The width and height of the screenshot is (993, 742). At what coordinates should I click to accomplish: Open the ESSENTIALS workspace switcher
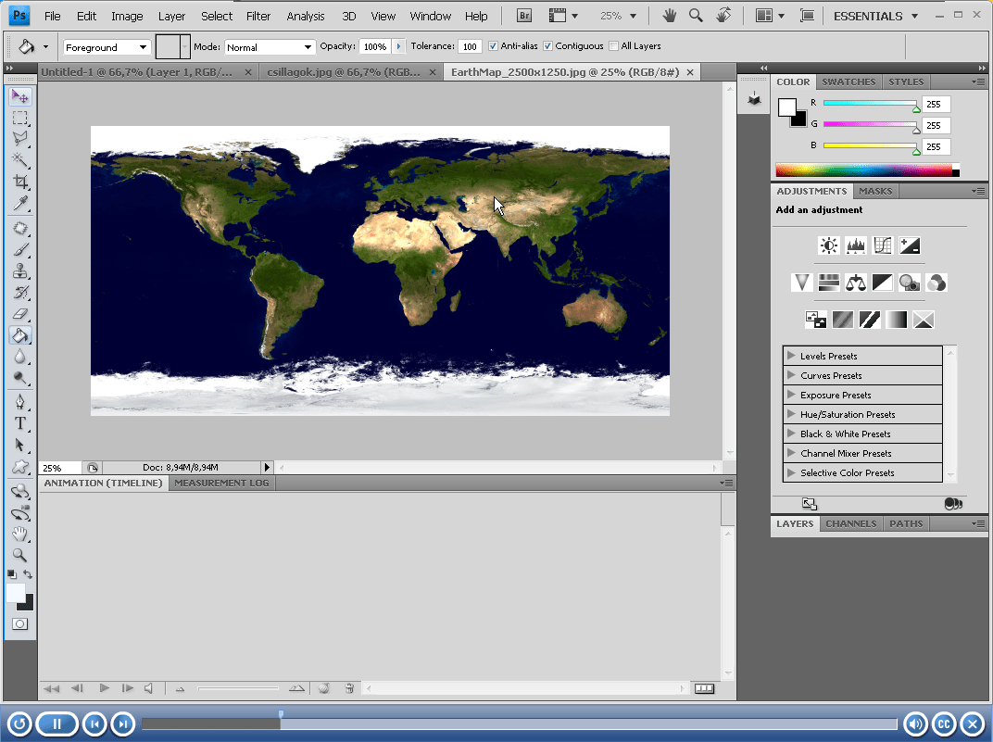point(875,16)
